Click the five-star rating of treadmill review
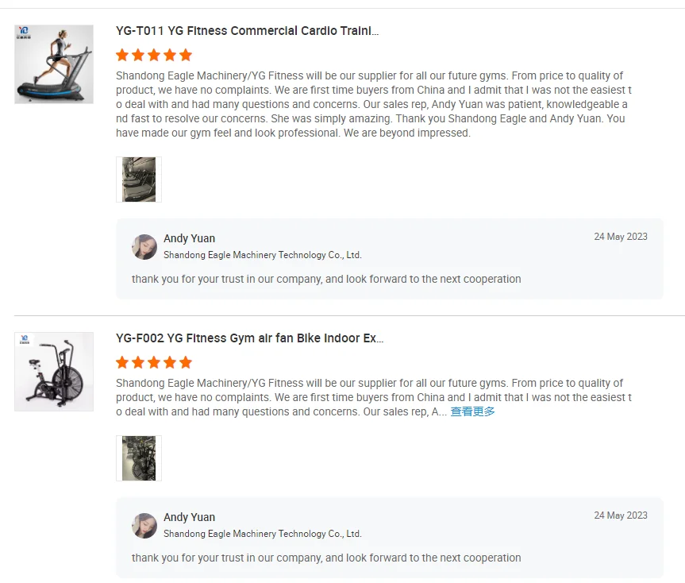685x583 pixels. [154, 55]
